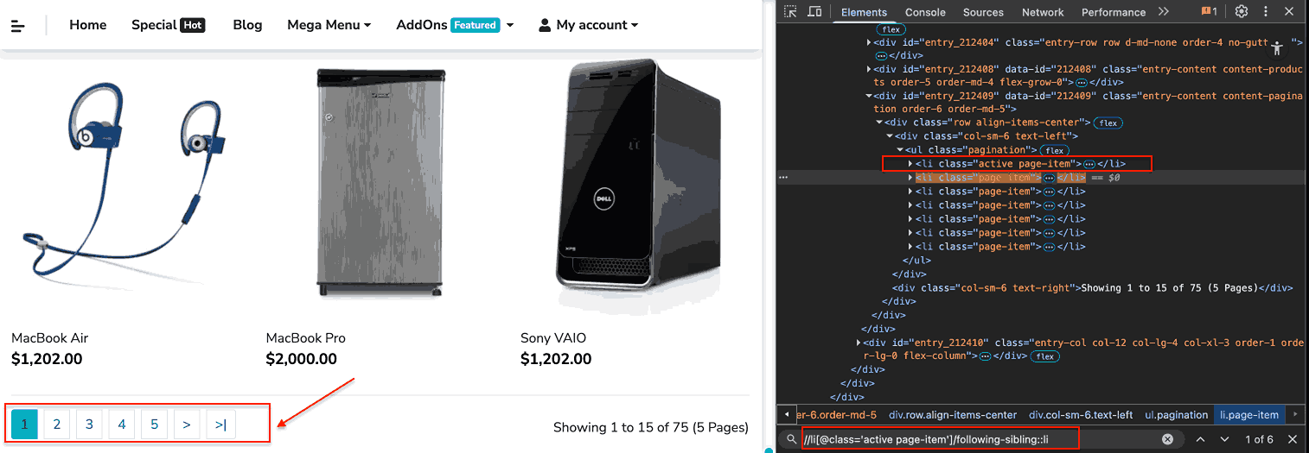Screen dimensions: 1309x453
Task: Expand the entry_212408 div node
Action: (x=869, y=69)
